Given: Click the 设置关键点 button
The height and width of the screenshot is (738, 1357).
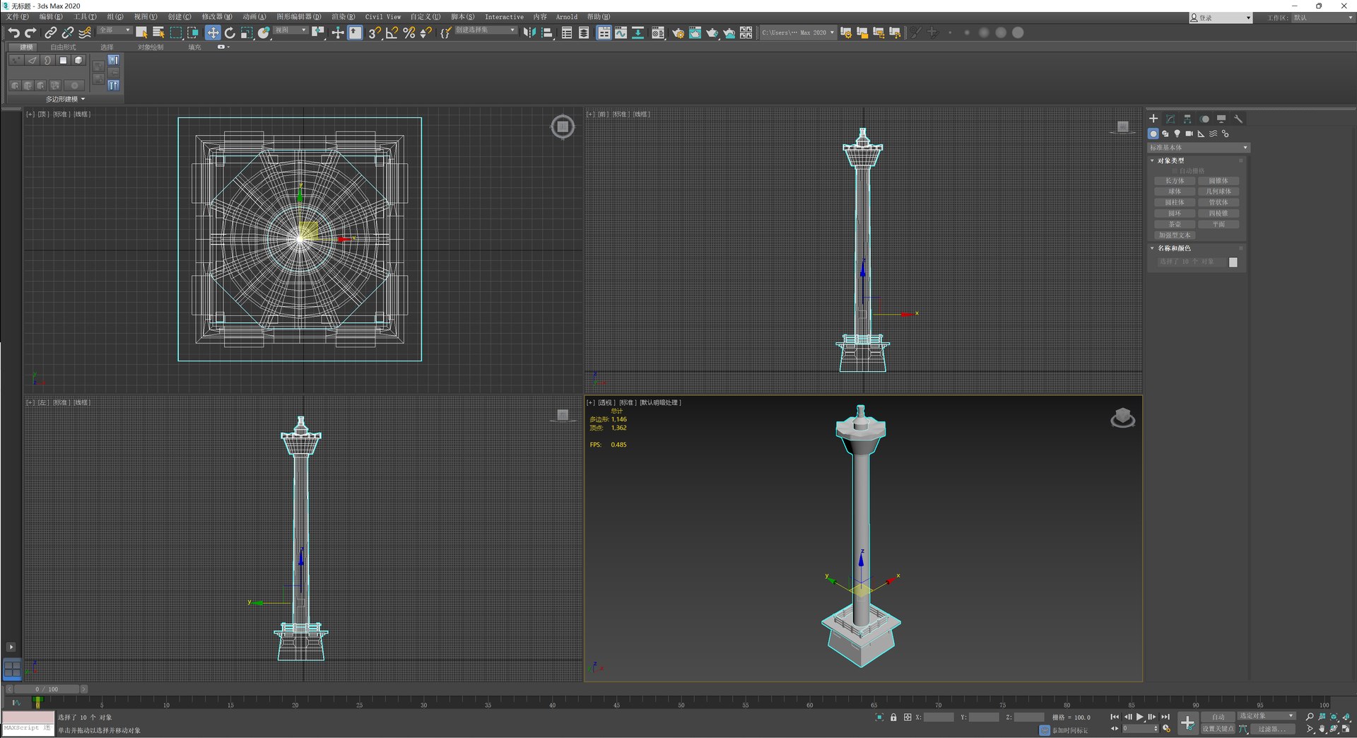Looking at the screenshot, I should point(1218,729).
